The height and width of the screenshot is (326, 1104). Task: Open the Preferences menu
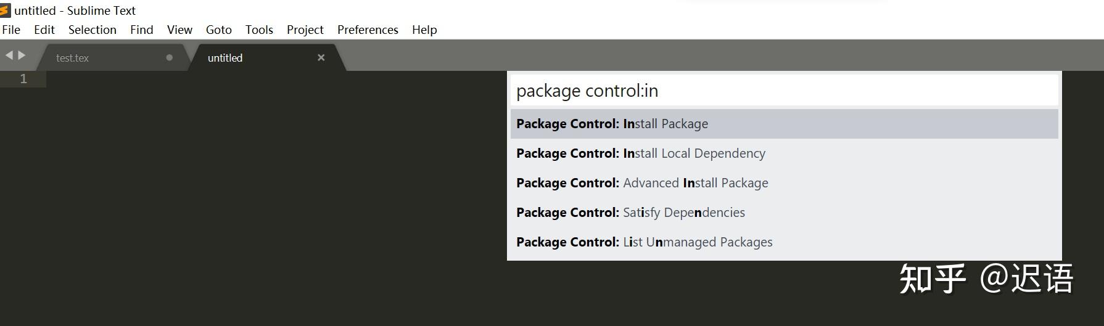368,30
